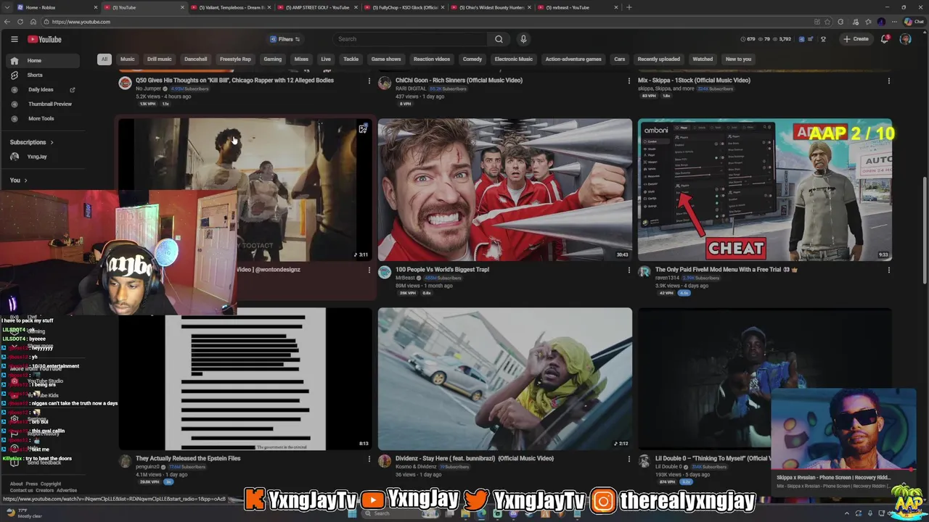Image resolution: width=929 pixels, height=522 pixels.
Task: Select the Drill music chip
Action: pyautogui.click(x=160, y=59)
